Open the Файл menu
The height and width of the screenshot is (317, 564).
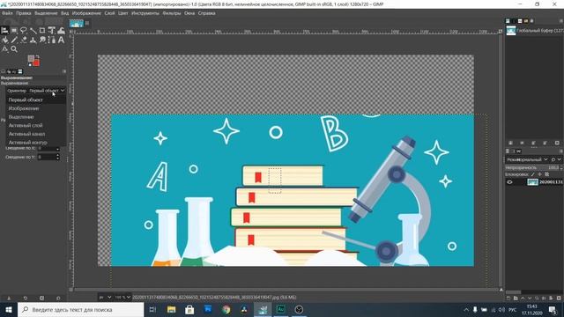[7, 13]
